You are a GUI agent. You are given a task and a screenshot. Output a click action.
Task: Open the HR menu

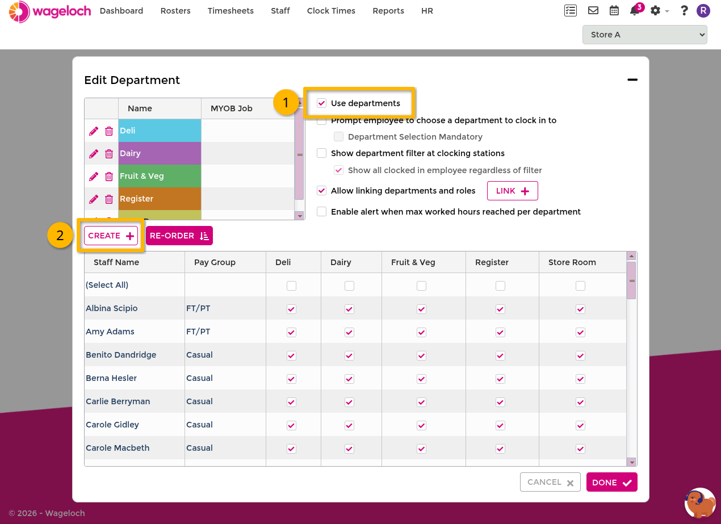[427, 11]
